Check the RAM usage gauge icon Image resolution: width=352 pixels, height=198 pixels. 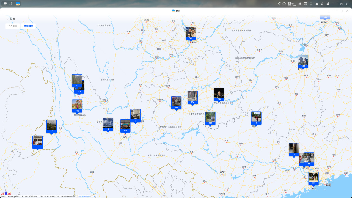[x=284, y=4]
